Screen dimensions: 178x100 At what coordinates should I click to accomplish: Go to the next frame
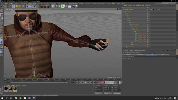[x=88, y=82]
